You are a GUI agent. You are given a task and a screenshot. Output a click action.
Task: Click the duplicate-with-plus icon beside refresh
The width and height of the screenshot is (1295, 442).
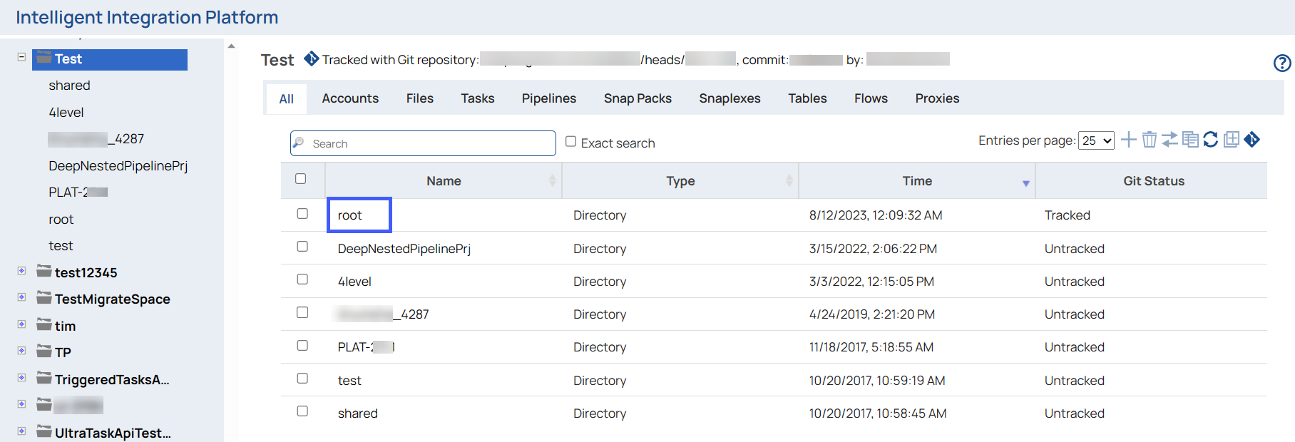point(1232,140)
